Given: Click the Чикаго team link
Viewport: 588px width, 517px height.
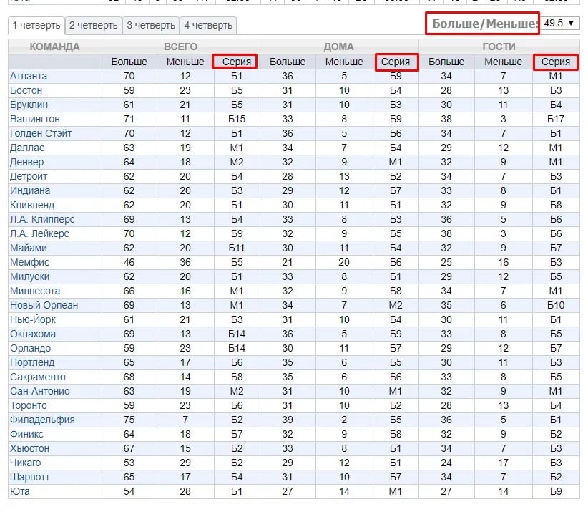Looking at the screenshot, I should pyautogui.click(x=26, y=463).
